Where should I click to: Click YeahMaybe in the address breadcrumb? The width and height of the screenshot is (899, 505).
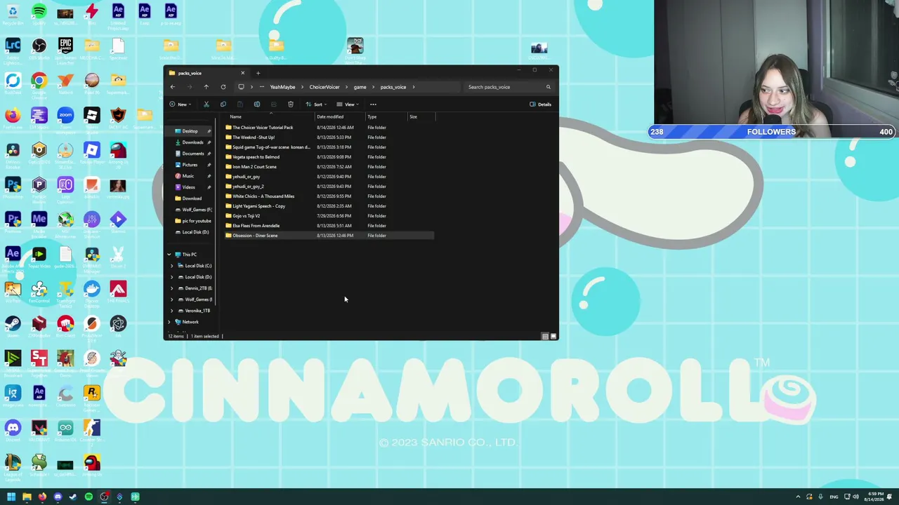tap(282, 87)
